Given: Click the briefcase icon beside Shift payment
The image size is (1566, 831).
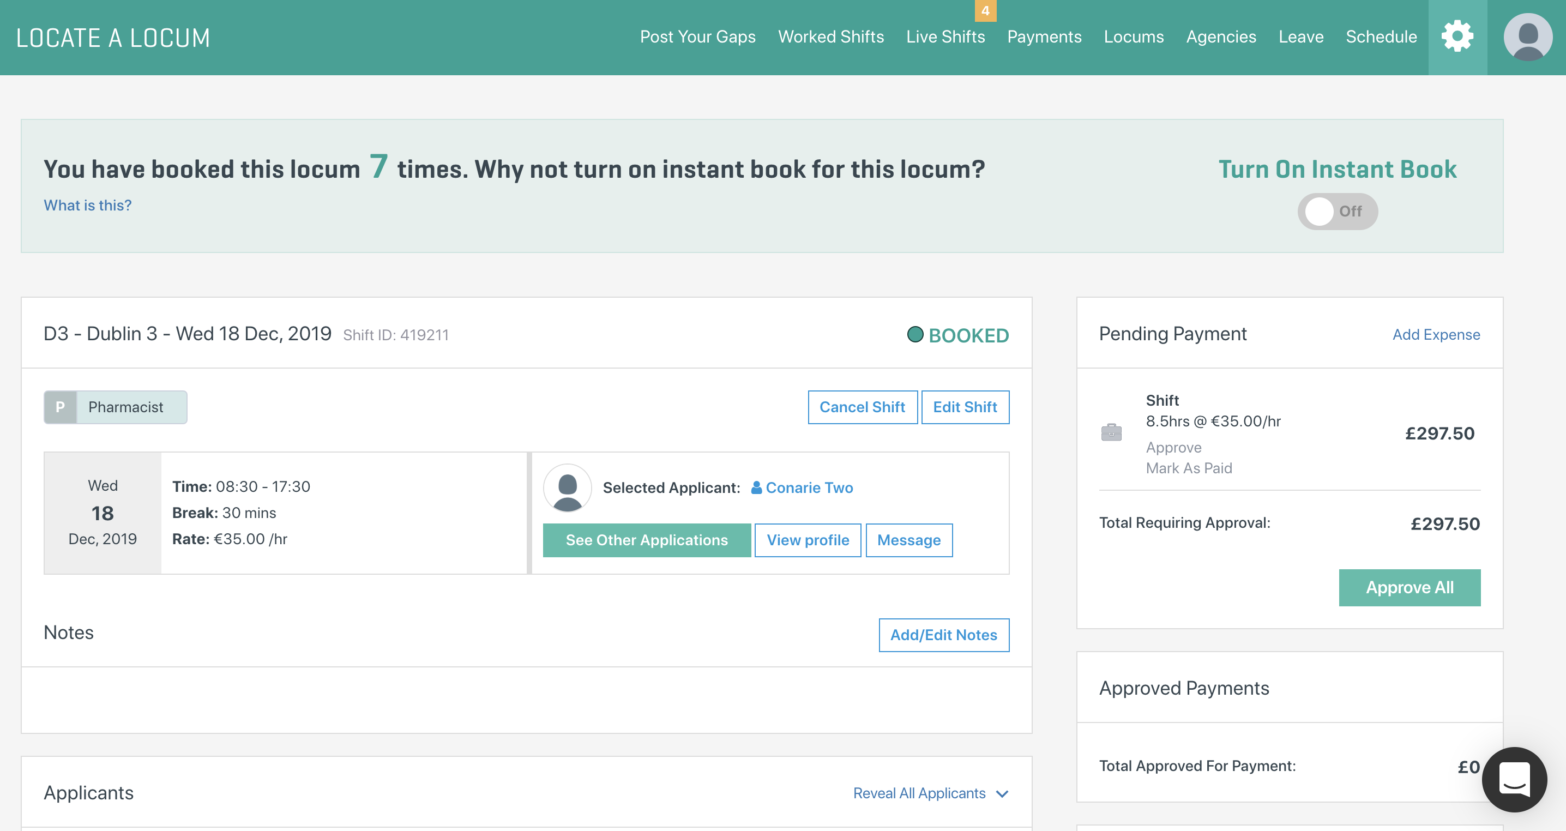Looking at the screenshot, I should [1111, 433].
